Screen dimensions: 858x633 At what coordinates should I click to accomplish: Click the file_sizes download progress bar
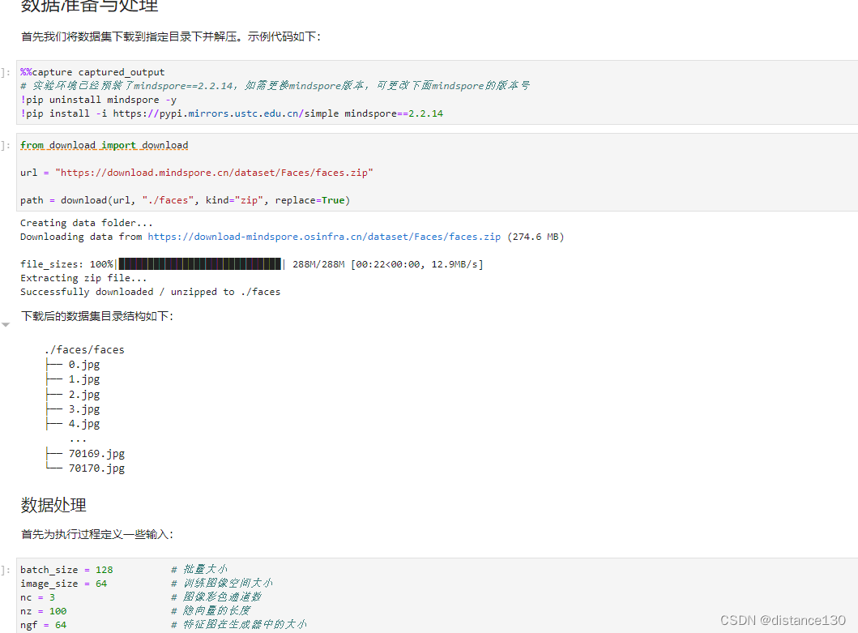point(200,264)
